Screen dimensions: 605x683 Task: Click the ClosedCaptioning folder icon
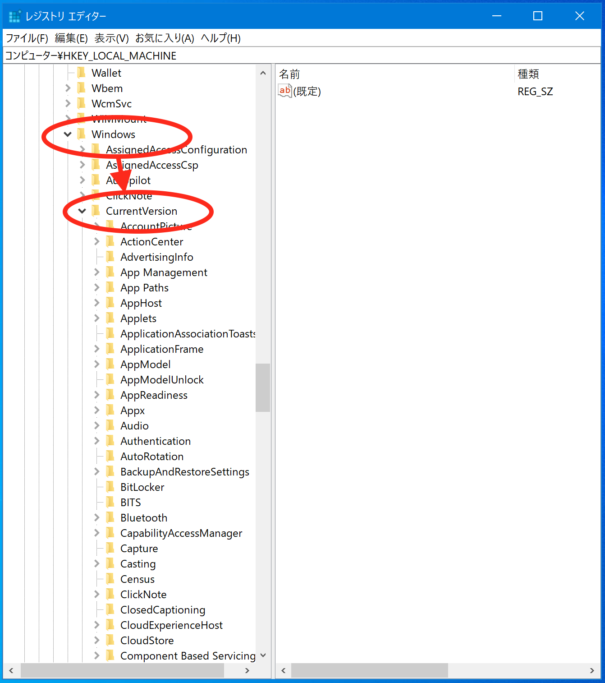110,609
